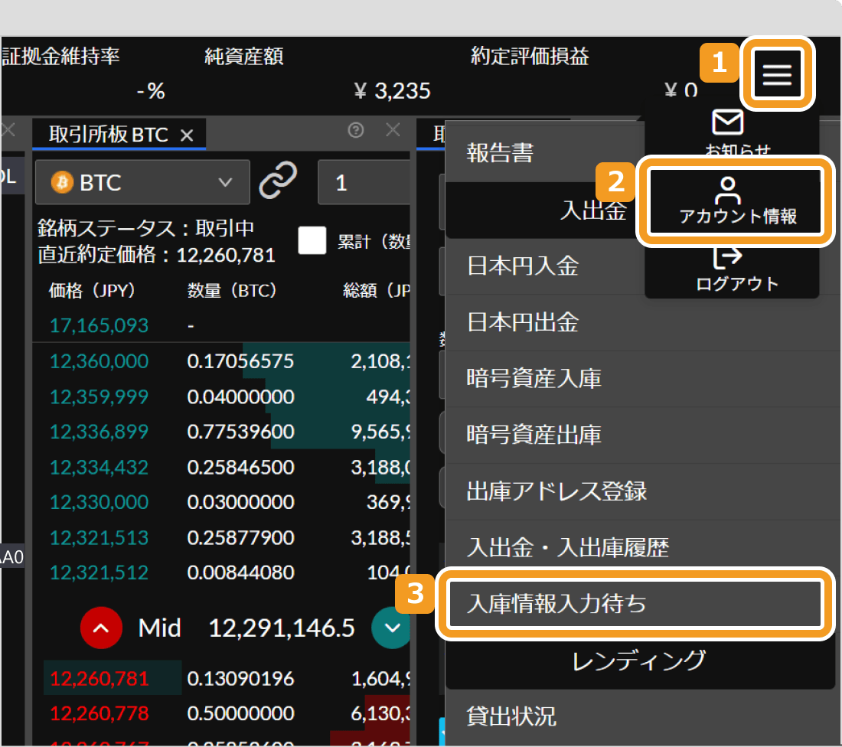Close the order board panel with X
Image resolution: width=842 pixels, height=747 pixels.
pos(393,129)
